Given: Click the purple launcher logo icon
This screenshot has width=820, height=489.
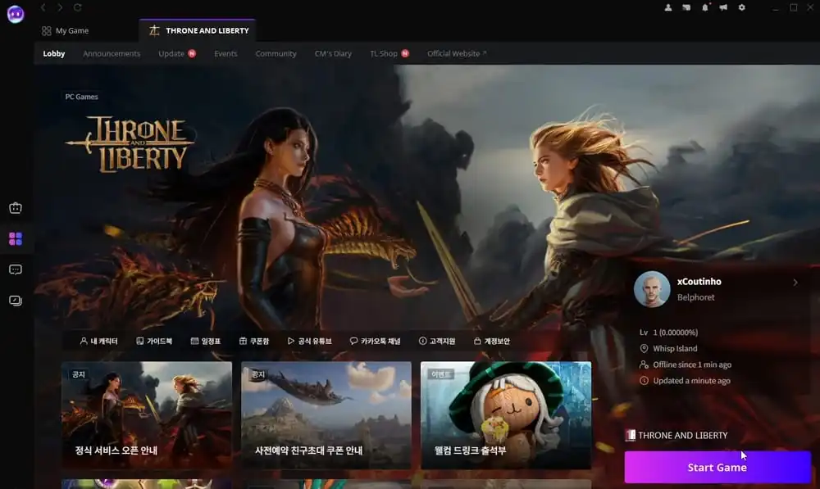Looking at the screenshot, I should [x=16, y=14].
